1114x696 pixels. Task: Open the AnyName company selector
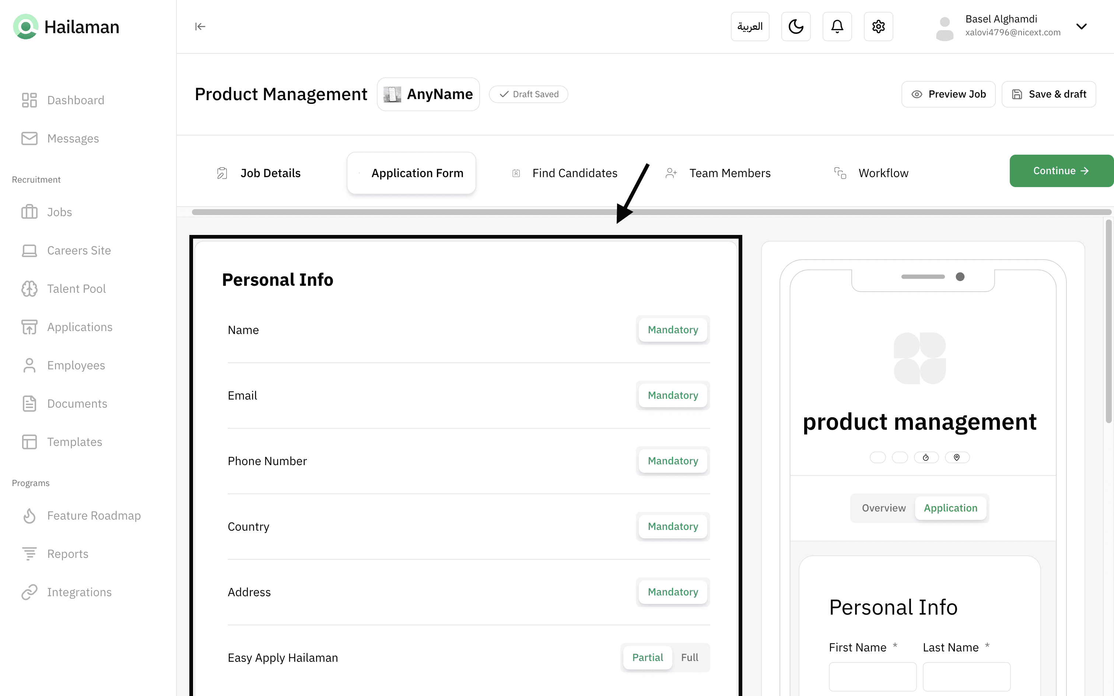pos(428,94)
